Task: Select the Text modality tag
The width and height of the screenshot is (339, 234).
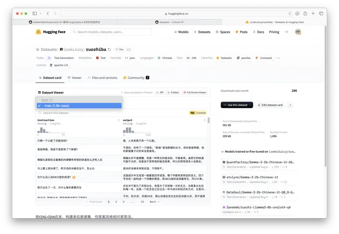Action: coord(101,58)
